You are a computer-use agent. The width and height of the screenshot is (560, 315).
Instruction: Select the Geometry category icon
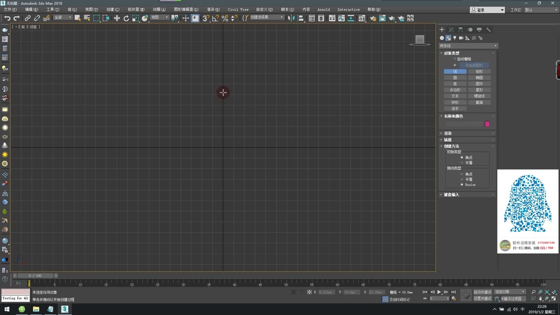pos(442,38)
